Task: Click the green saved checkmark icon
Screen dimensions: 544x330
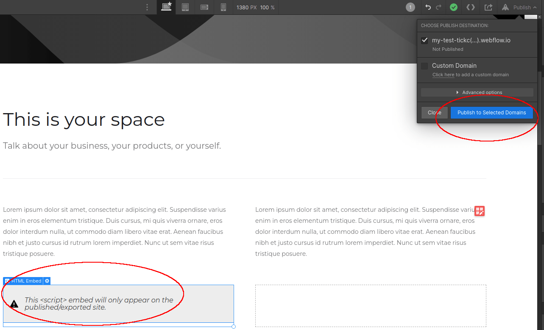Action: [453, 7]
